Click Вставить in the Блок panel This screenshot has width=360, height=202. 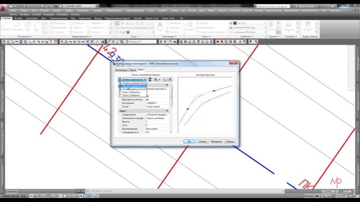(190, 26)
